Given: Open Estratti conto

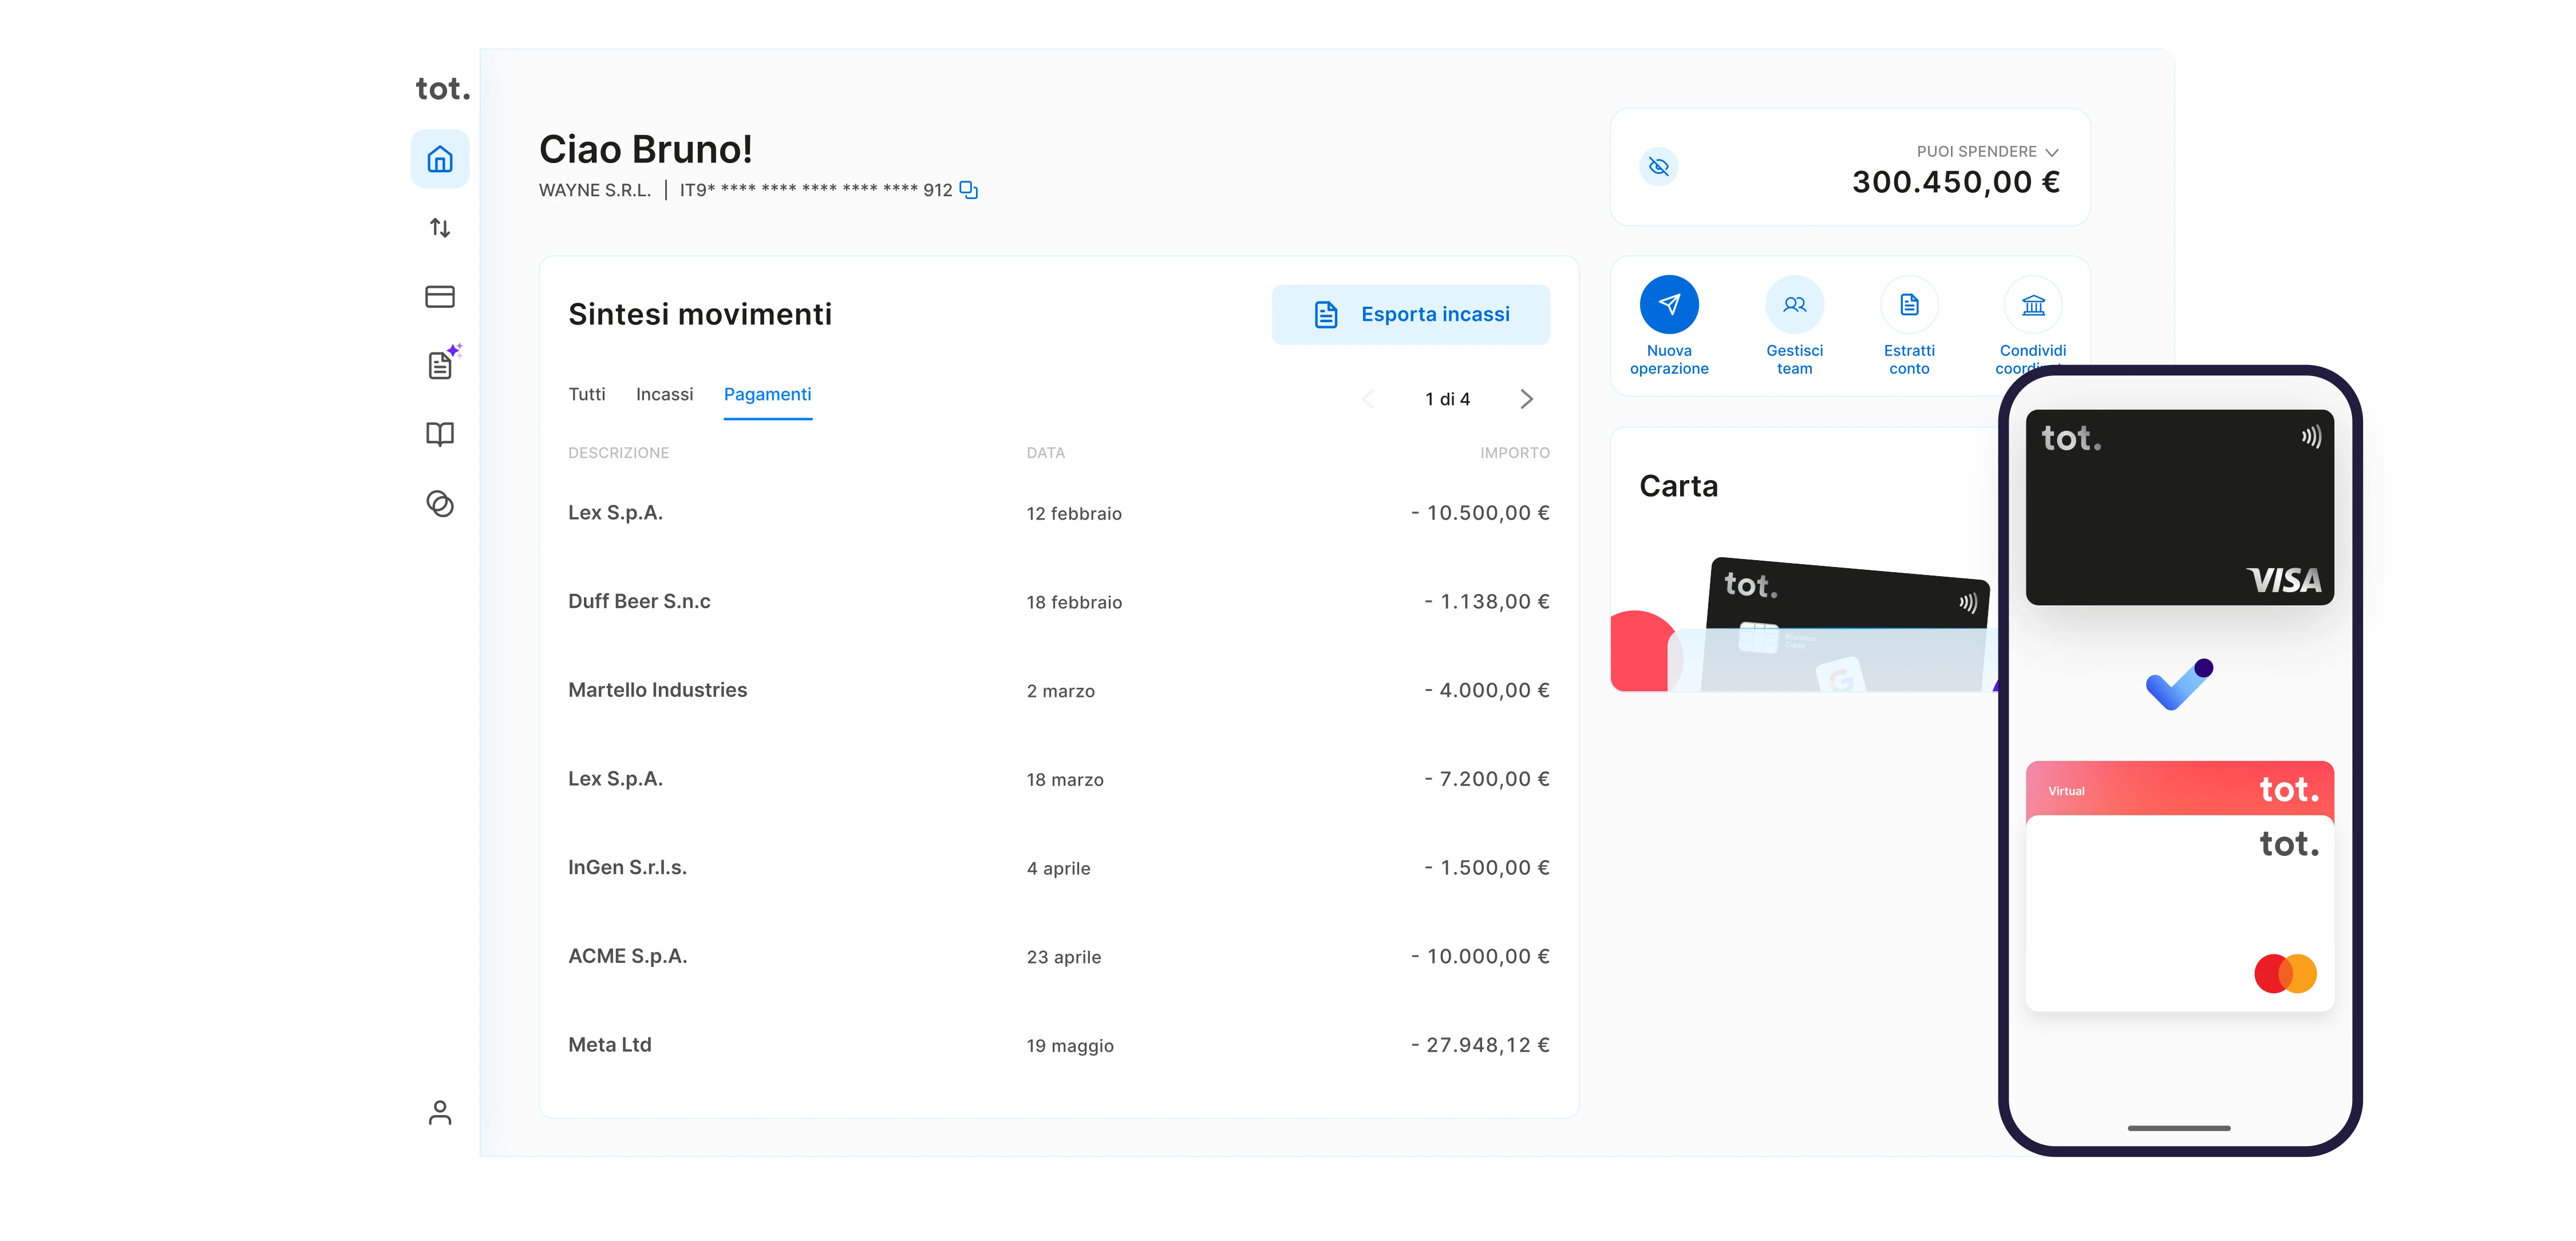Looking at the screenshot, I should (1909, 305).
